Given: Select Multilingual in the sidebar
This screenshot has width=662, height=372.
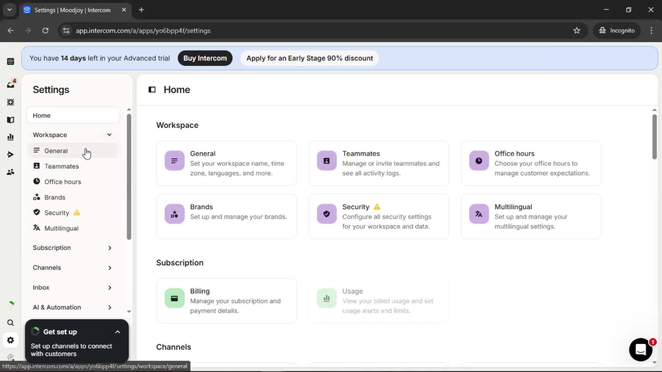Looking at the screenshot, I should pyautogui.click(x=73, y=228).
